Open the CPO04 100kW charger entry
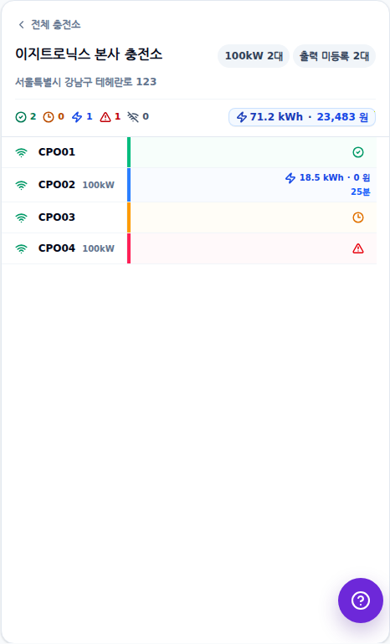The height and width of the screenshot is (644, 390). click(x=189, y=248)
